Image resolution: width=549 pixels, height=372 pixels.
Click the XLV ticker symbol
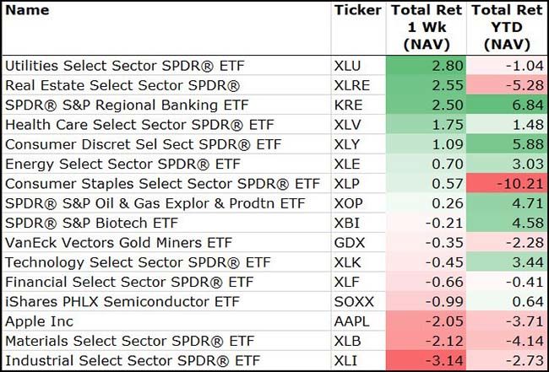tap(350, 124)
